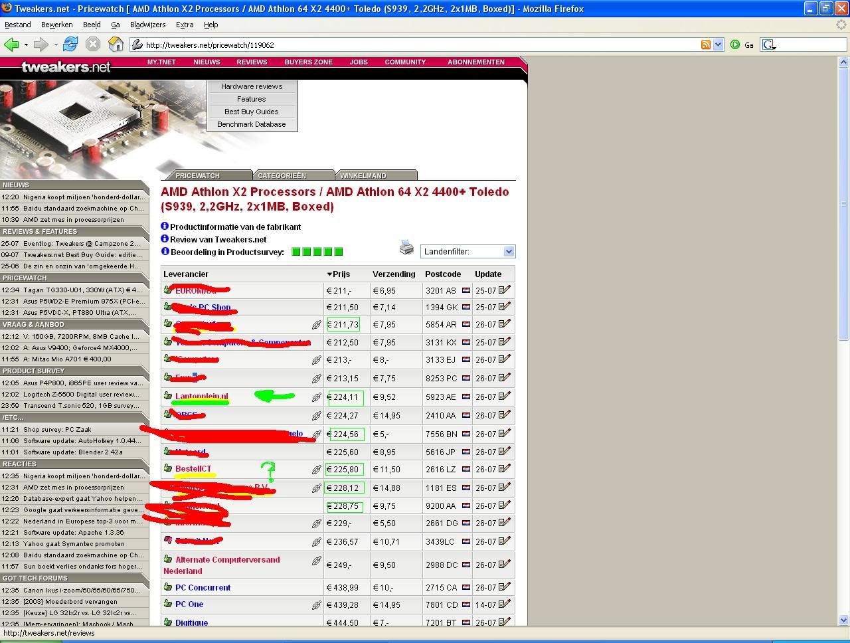850x643 pixels.
Task: Open the sidebar news item AMD zet mes in processorprijzen at 10:39
Action: (74, 219)
